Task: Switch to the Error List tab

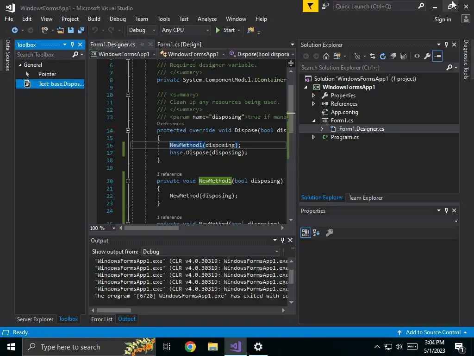Action: pos(102,319)
